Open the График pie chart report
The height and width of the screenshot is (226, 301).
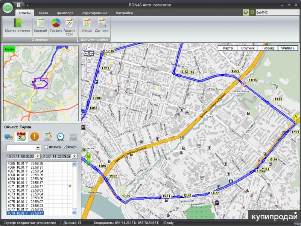click(56, 25)
